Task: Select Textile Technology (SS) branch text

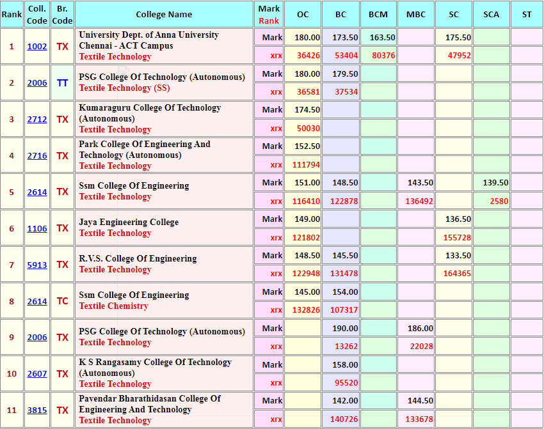Action: pyautogui.click(x=125, y=88)
